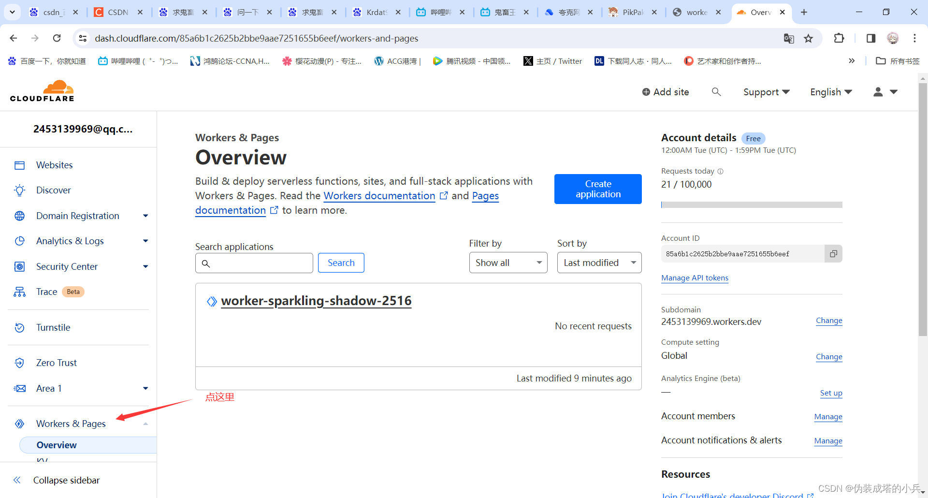928x498 pixels.
Task: Click the translate page icon in address bar
Action: tap(789, 38)
